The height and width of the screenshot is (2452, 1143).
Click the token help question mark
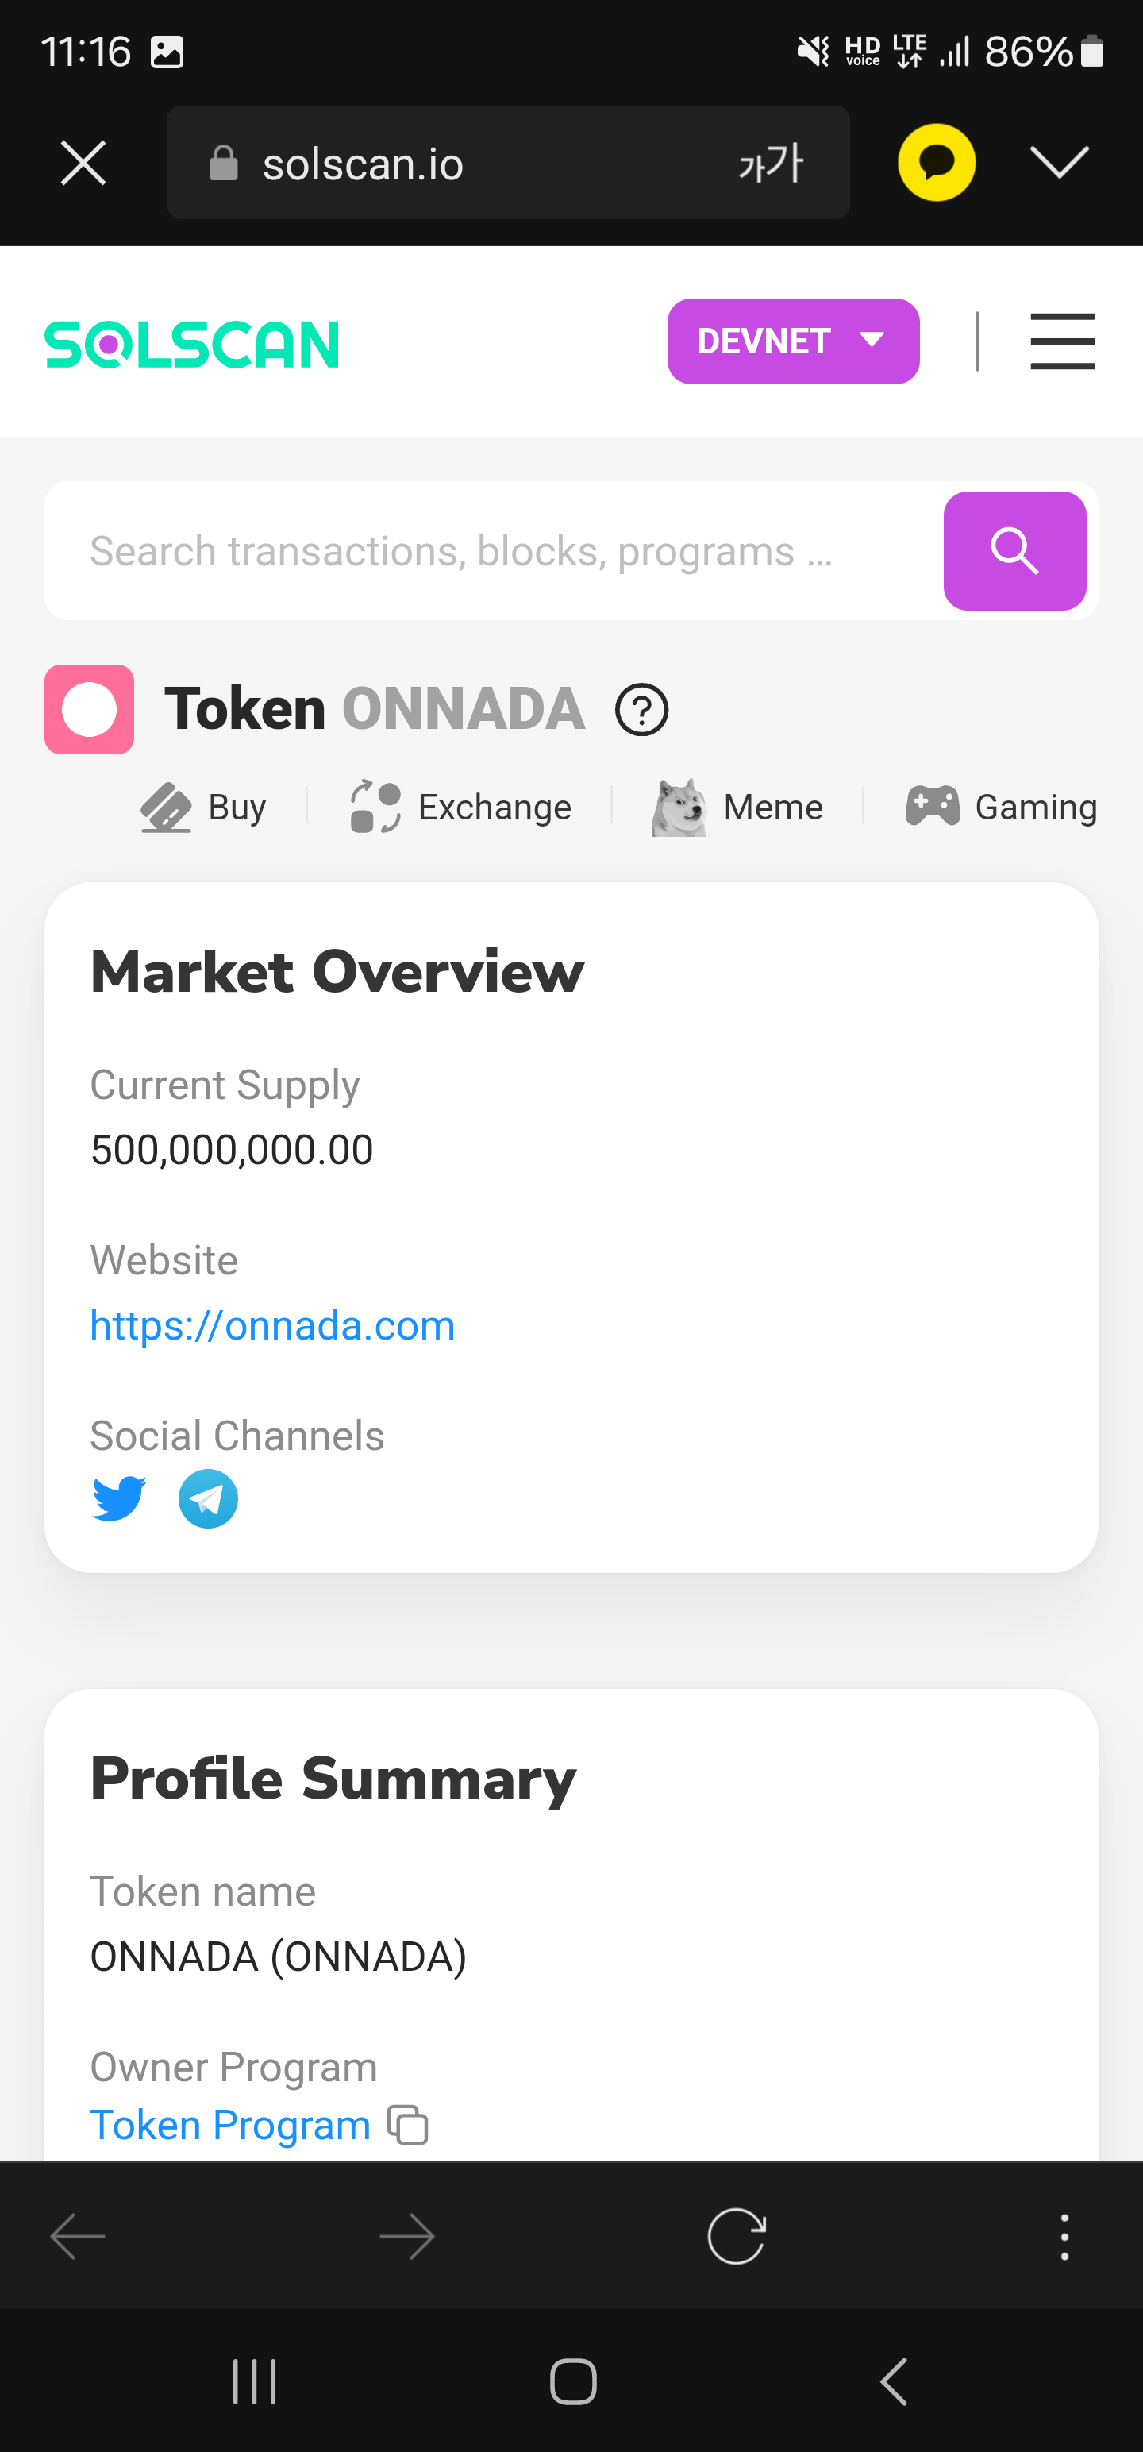pyautogui.click(x=641, y=710)
